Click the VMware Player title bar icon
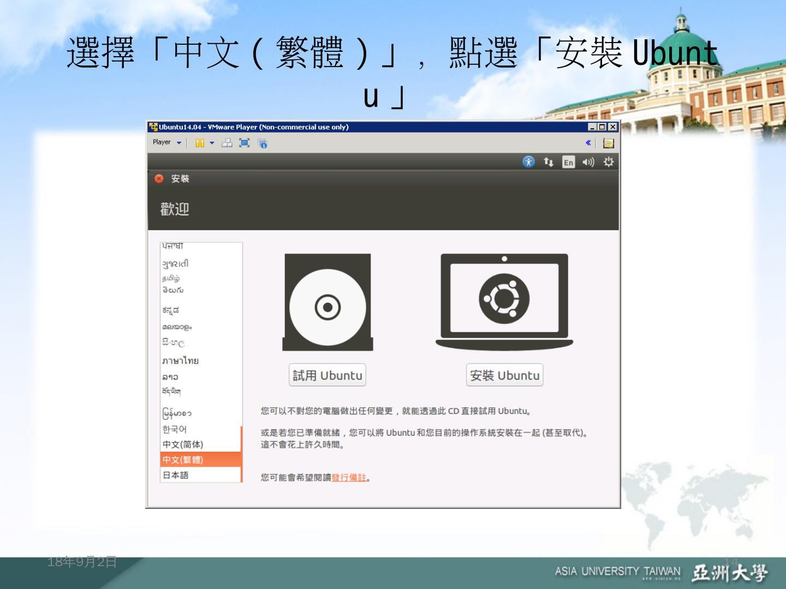786x589 pixels. click(x=153, y=127)
